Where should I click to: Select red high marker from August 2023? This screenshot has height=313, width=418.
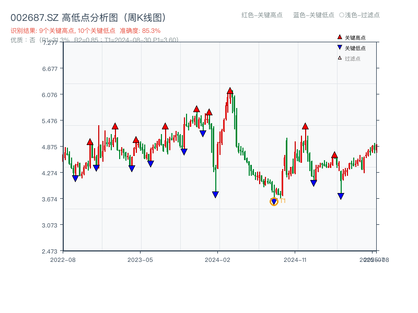pyautogui.click(x=165, y=126)
